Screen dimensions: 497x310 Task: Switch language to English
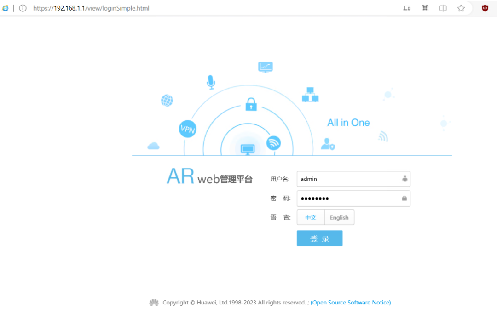pyautogui.click(x=339, y=217)
